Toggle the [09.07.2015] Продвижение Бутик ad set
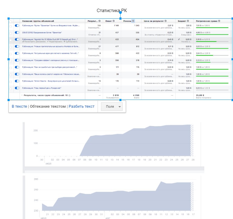This screenshot has width=233, height=219. [17, 33]
